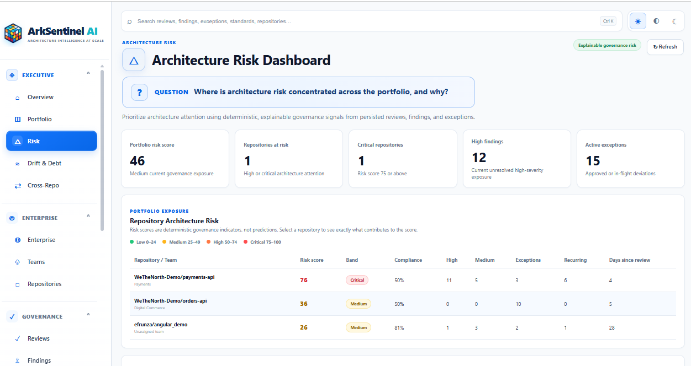Click the orange High 50–74 legend dot
Viewport: 691px width, 366px height.
point(208,242)
